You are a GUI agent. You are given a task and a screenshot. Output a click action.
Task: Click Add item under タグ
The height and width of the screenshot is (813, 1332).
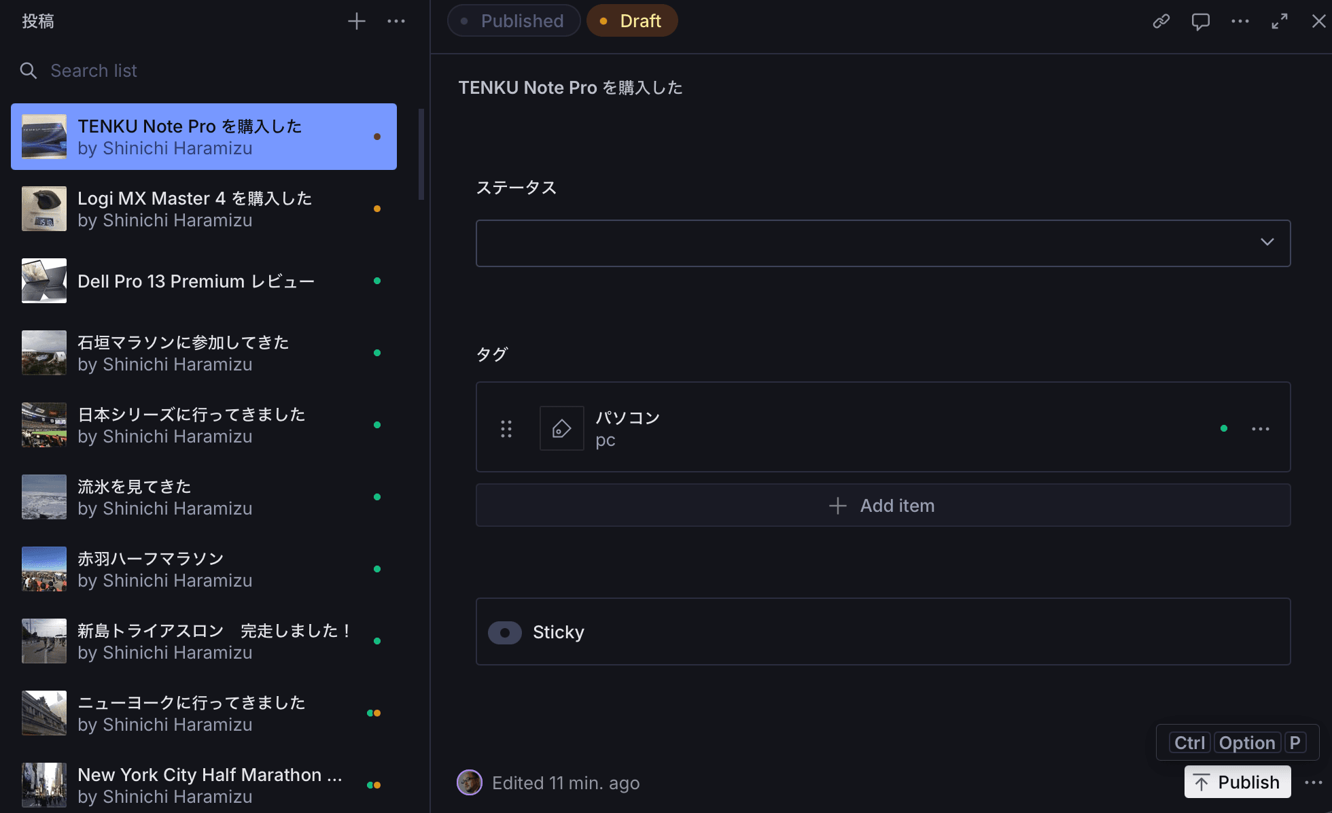click(883, 506)
